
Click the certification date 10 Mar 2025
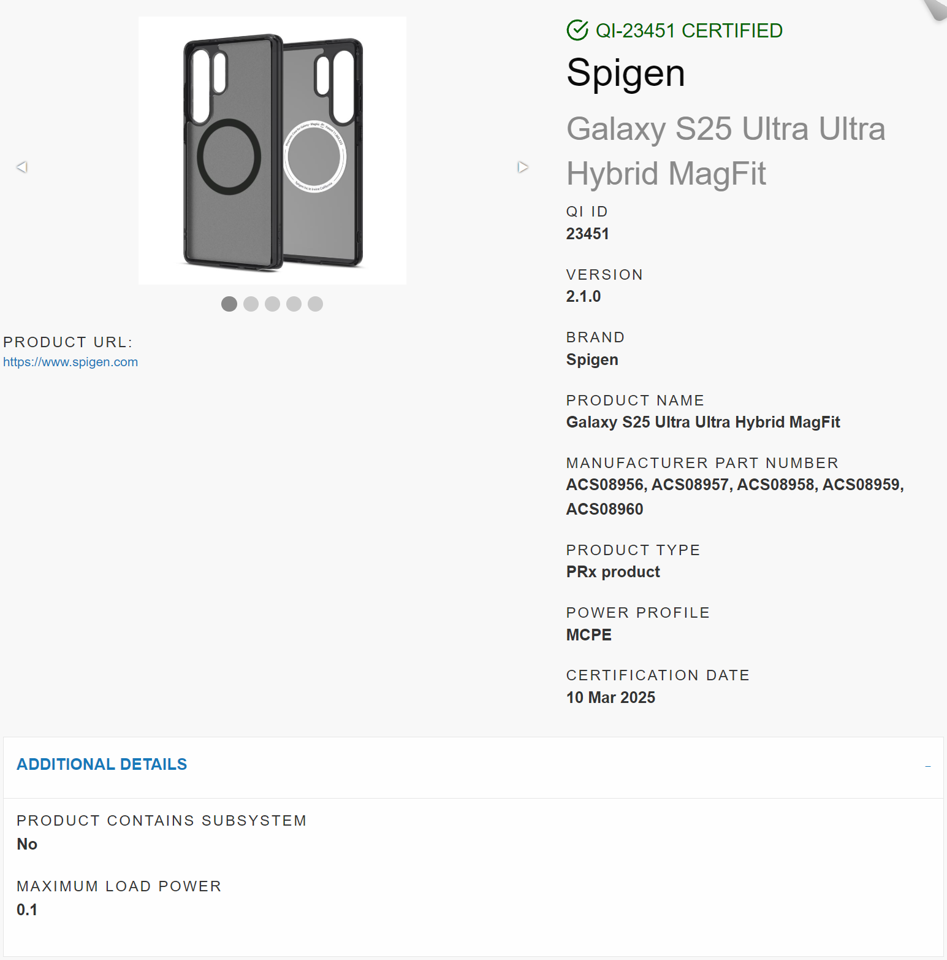point(610,697)
